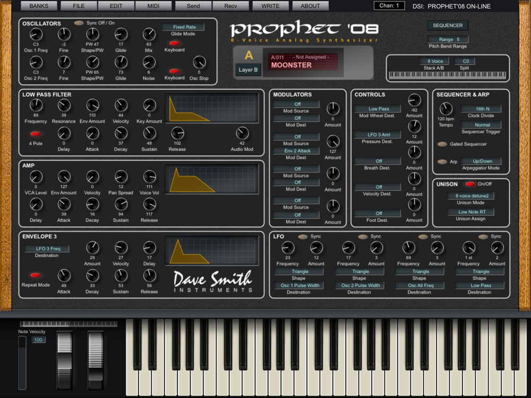
Task: Click the filter Resonance knob
Action: coord(64,106)
